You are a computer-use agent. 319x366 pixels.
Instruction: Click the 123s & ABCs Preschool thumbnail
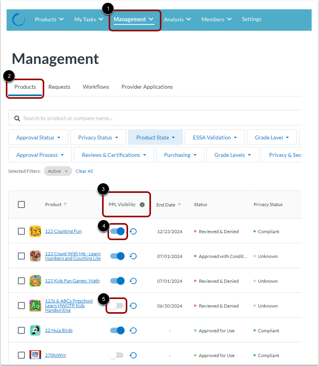pyautogui.click(x=35, y=306)
